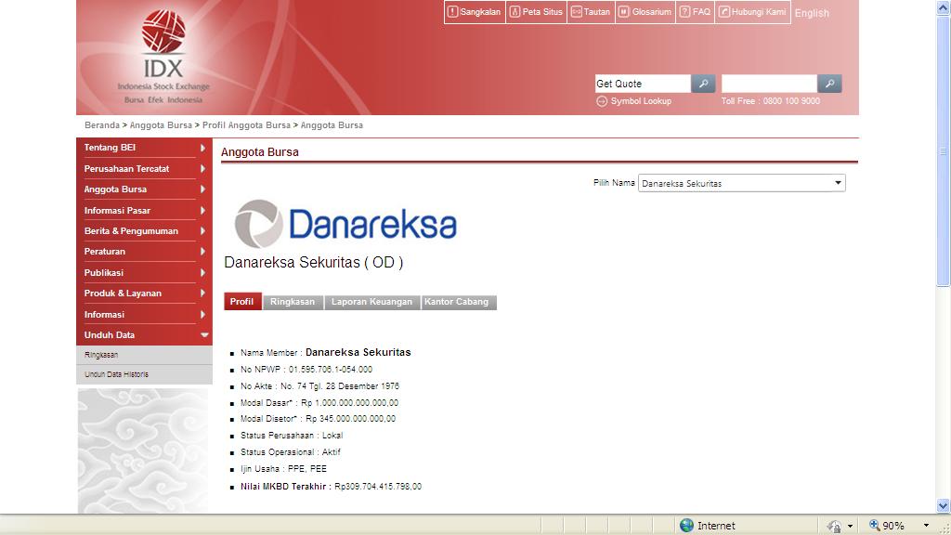Click the Nilai MKBD Terakhir value text
This screenshot has width=951, height=535.
point(378,487)
